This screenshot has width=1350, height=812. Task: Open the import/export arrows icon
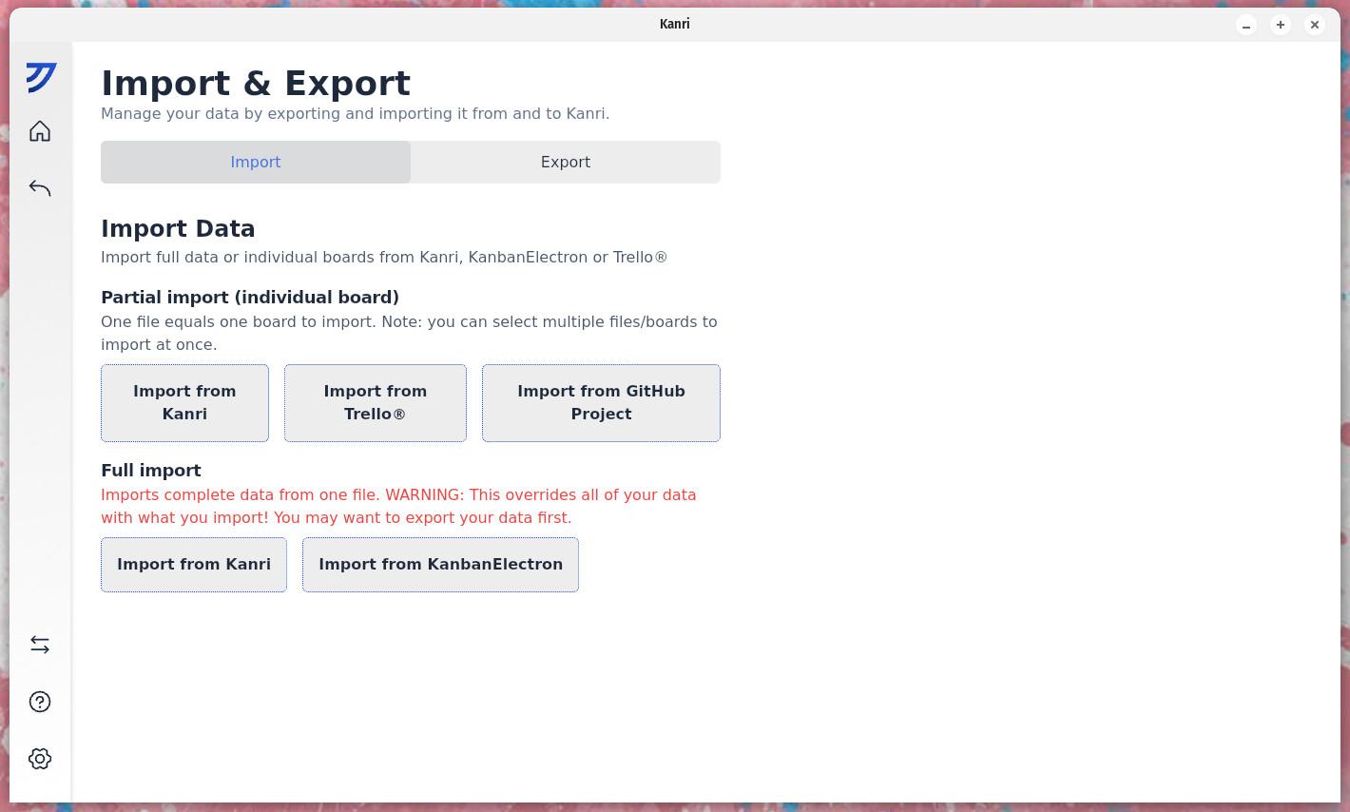click(x=40, y=645)
